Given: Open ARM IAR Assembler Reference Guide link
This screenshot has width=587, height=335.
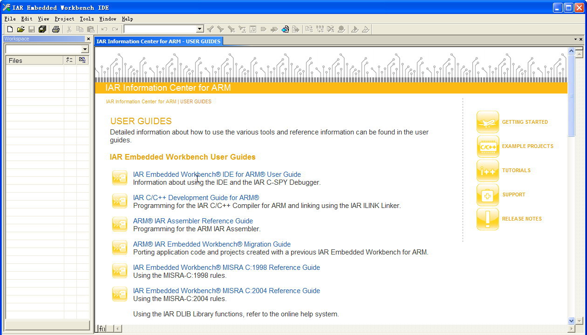Looking at the screenshot, I should click(x=193, y=221).
